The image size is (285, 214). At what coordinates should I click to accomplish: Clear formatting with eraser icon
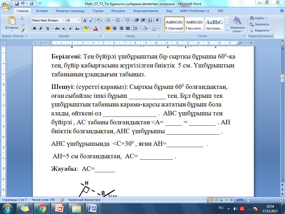[x=98, y=20]
